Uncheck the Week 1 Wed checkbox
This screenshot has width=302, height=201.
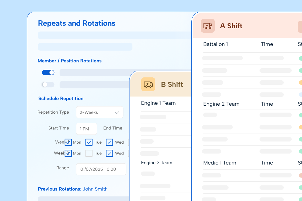click(x=109, y=142)
